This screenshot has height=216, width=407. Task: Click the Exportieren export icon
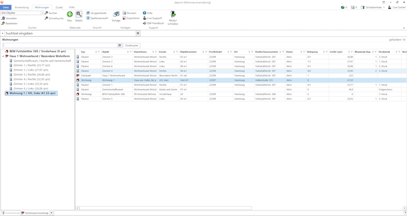[124, 18]
